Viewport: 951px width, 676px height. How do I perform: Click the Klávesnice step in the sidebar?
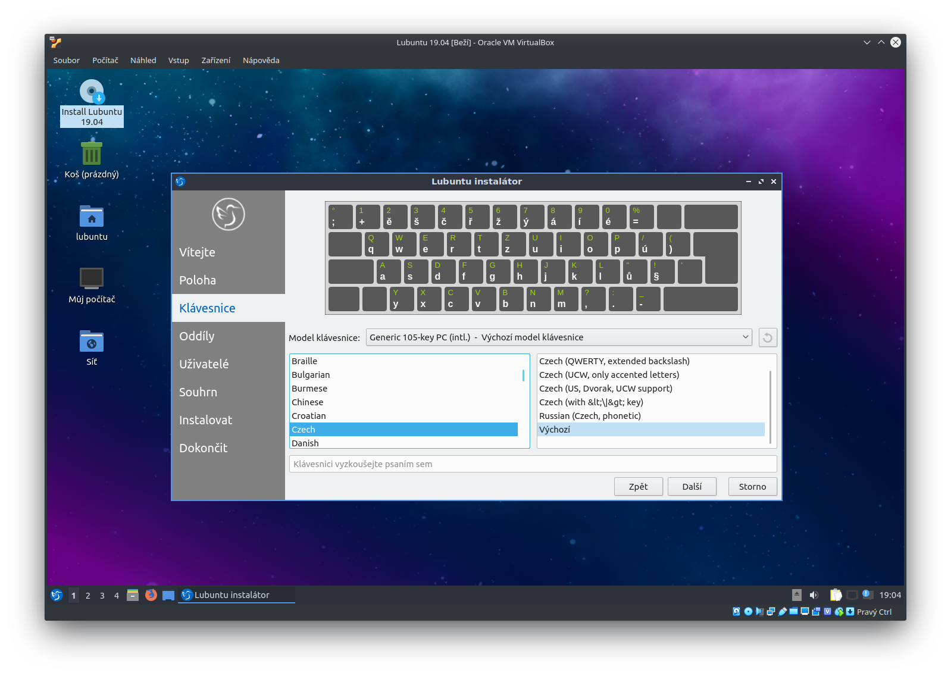click(x=229, y=308)
